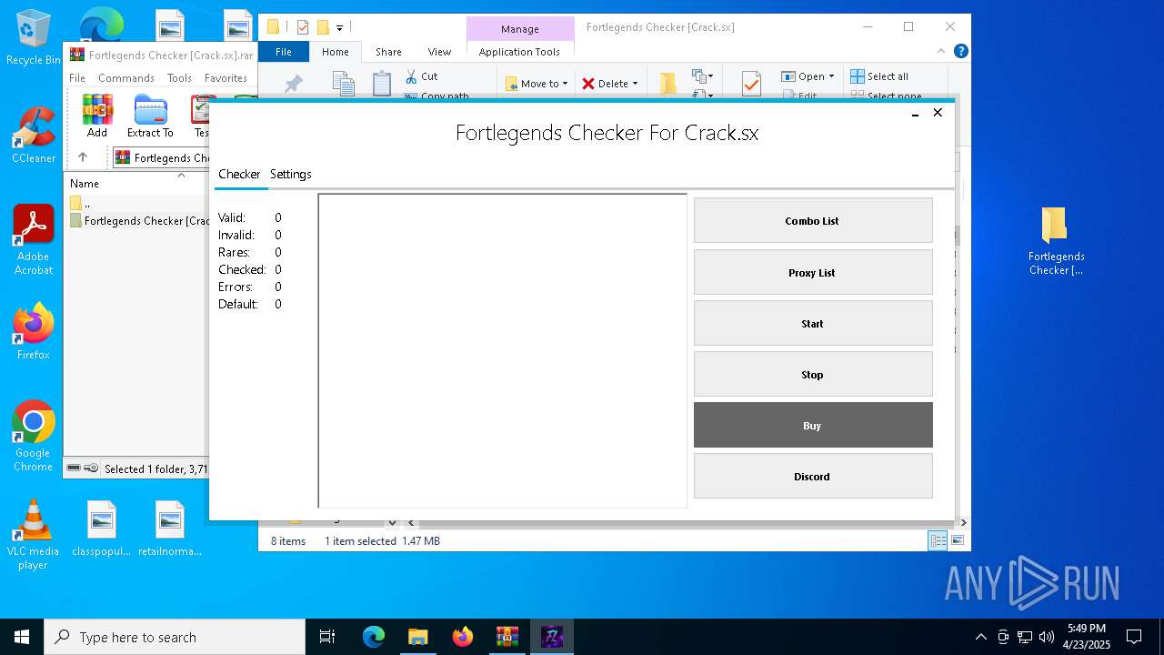Click the Manage contextual tab header

pyautogui.click(x=520, y=29)
